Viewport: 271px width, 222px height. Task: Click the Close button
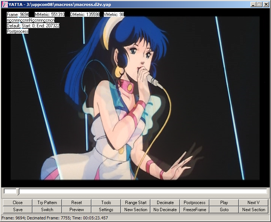[x=18, y=203]
